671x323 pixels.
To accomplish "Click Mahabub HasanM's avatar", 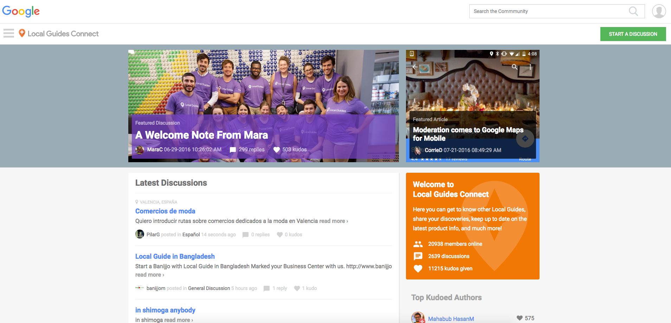I will coord(418,318).
